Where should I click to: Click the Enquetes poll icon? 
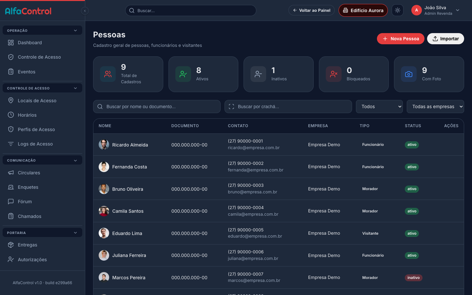(11, 187)
